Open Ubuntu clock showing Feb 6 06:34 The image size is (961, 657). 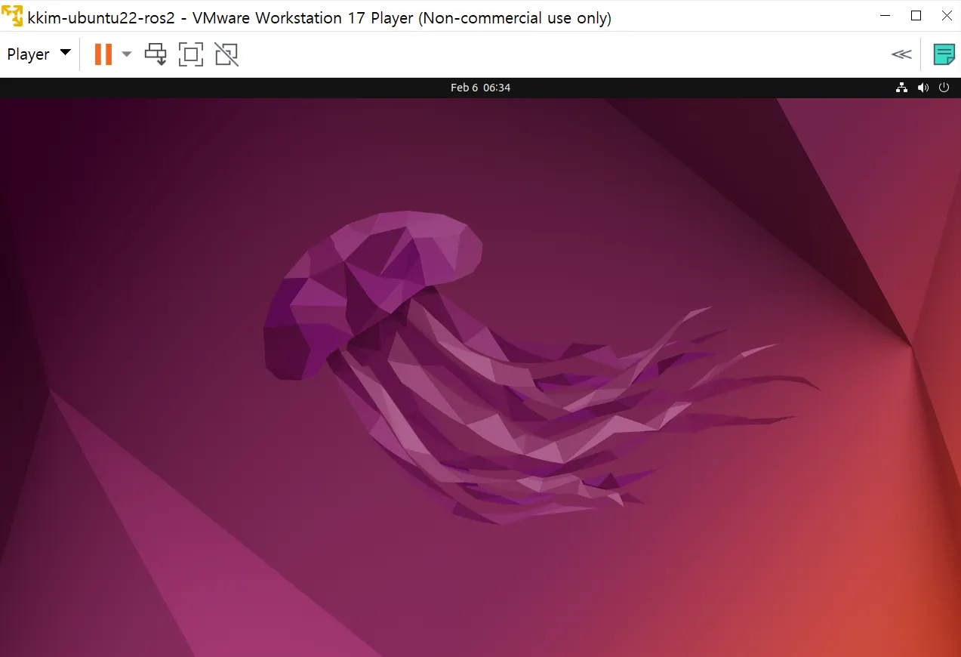click(480, 88)
